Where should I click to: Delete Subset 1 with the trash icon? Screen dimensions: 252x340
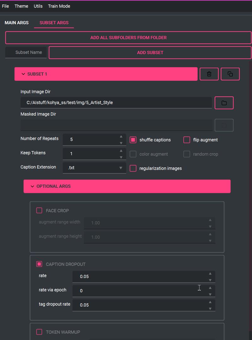[x=209, y=74]
